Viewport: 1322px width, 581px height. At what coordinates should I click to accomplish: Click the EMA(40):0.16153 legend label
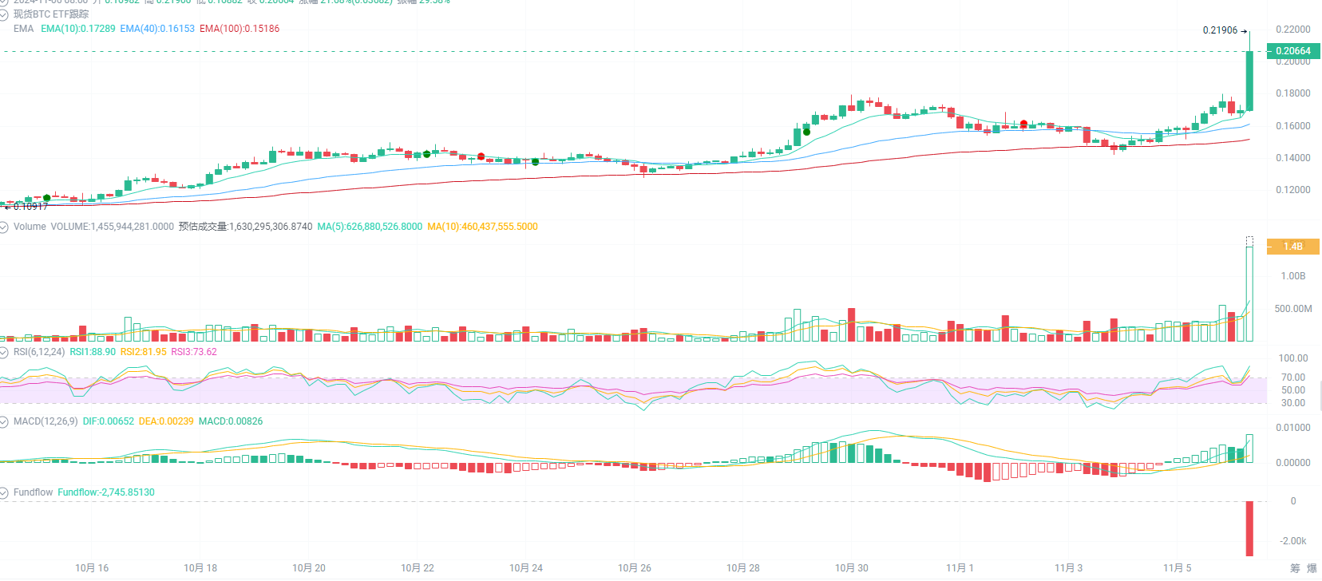click(x=157, y=29)
